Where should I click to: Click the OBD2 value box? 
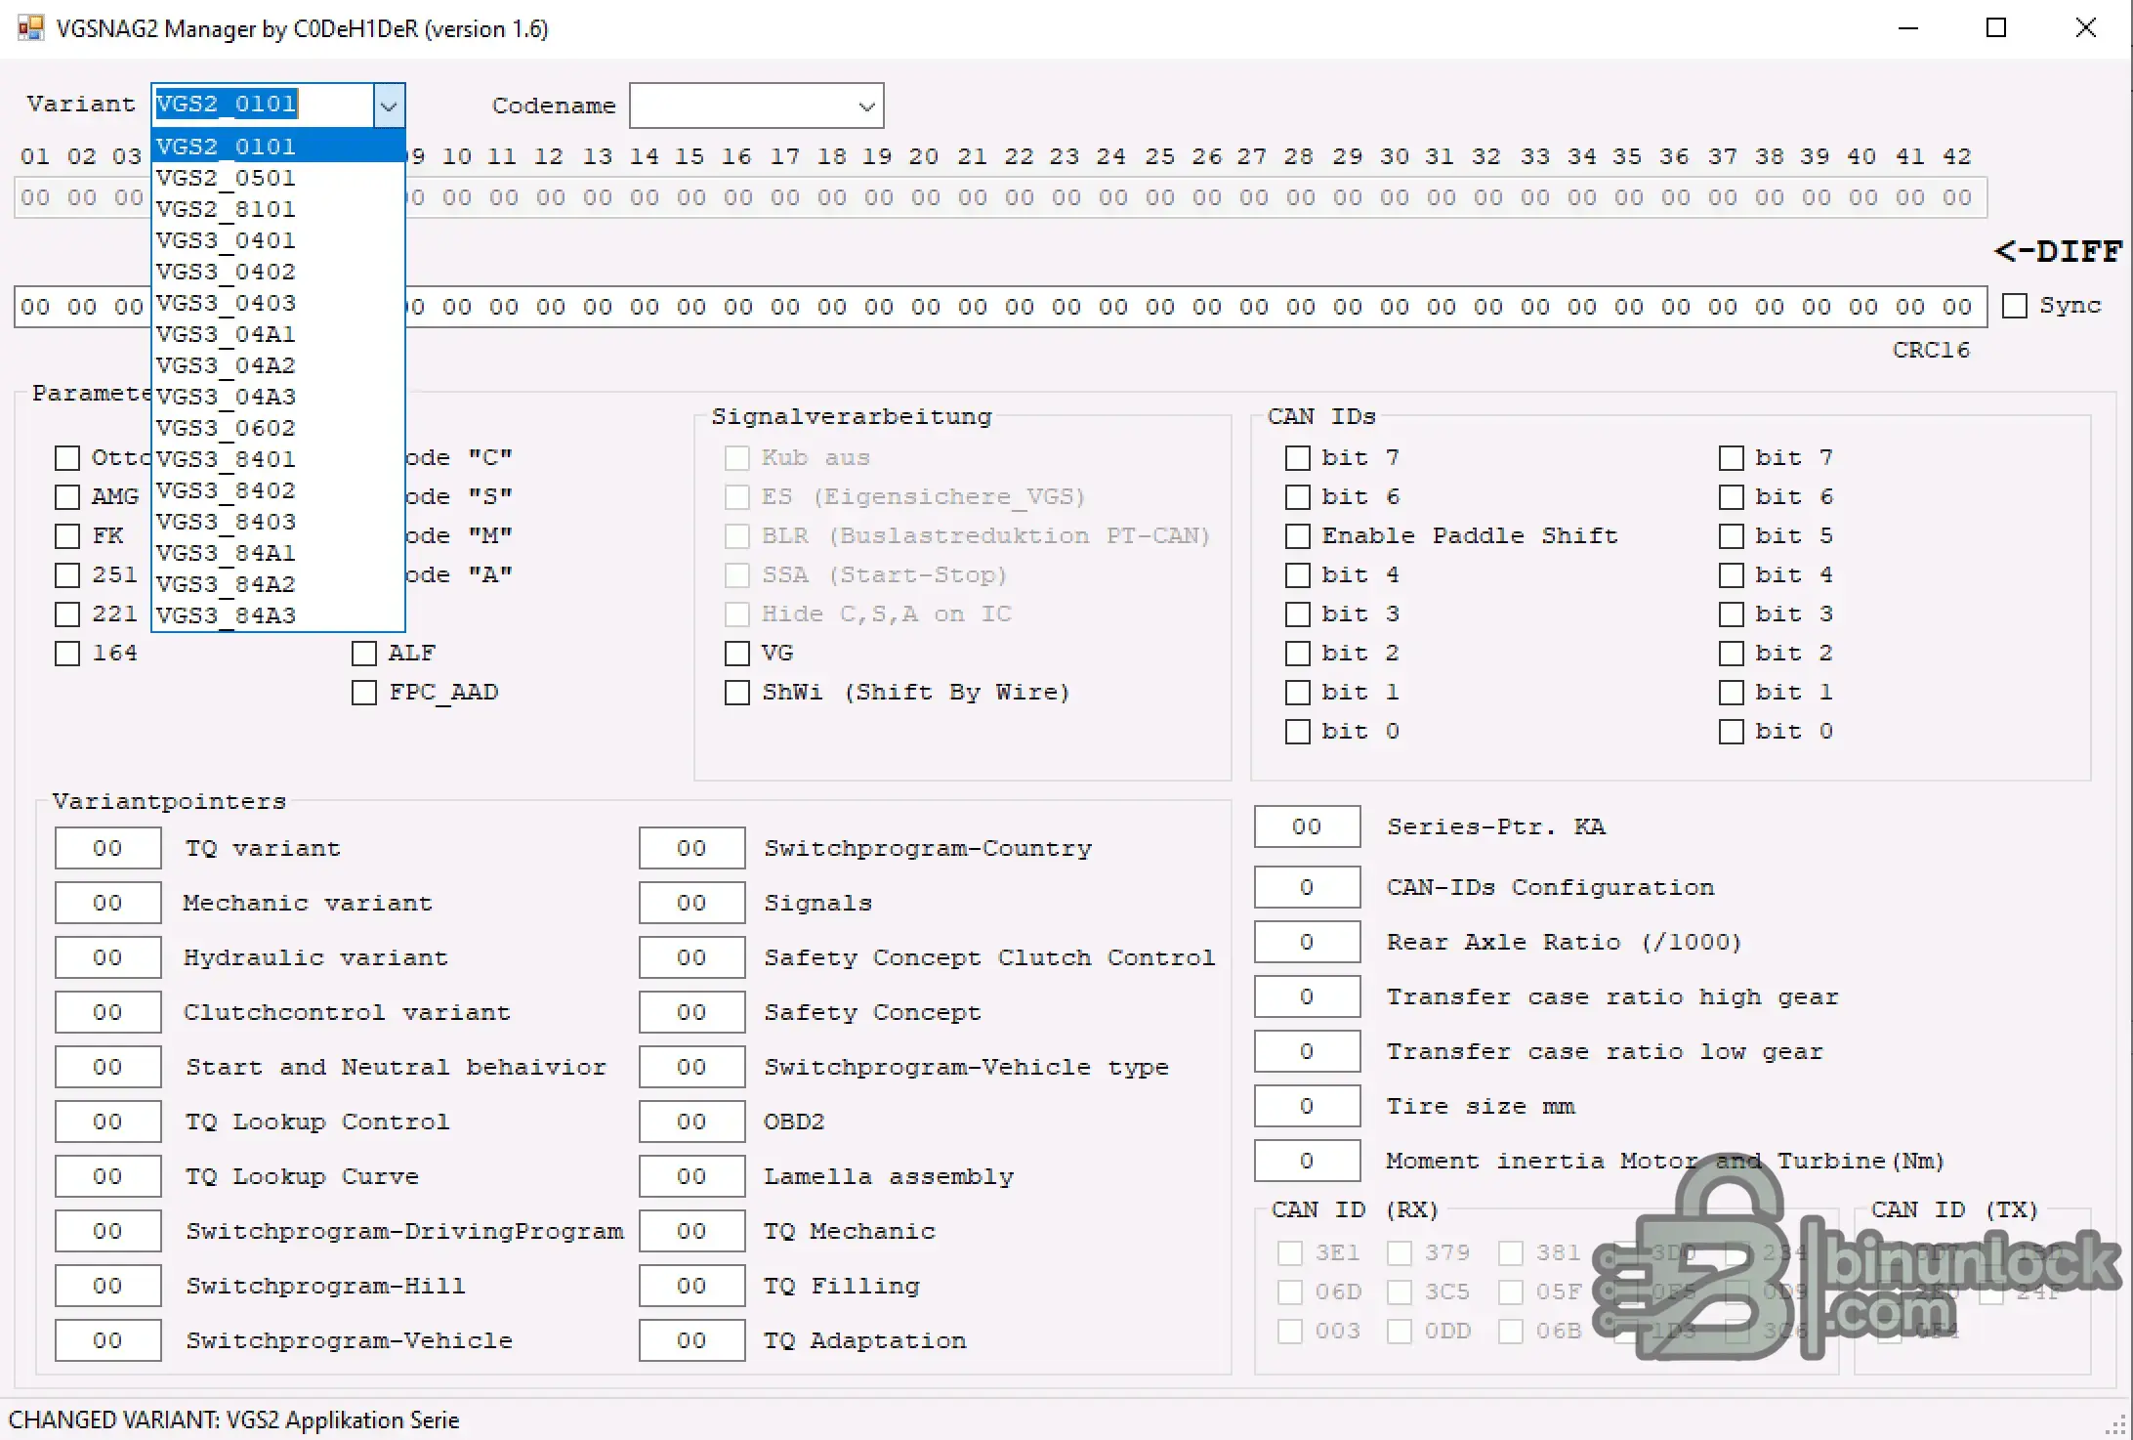[x=692, y=1122]
